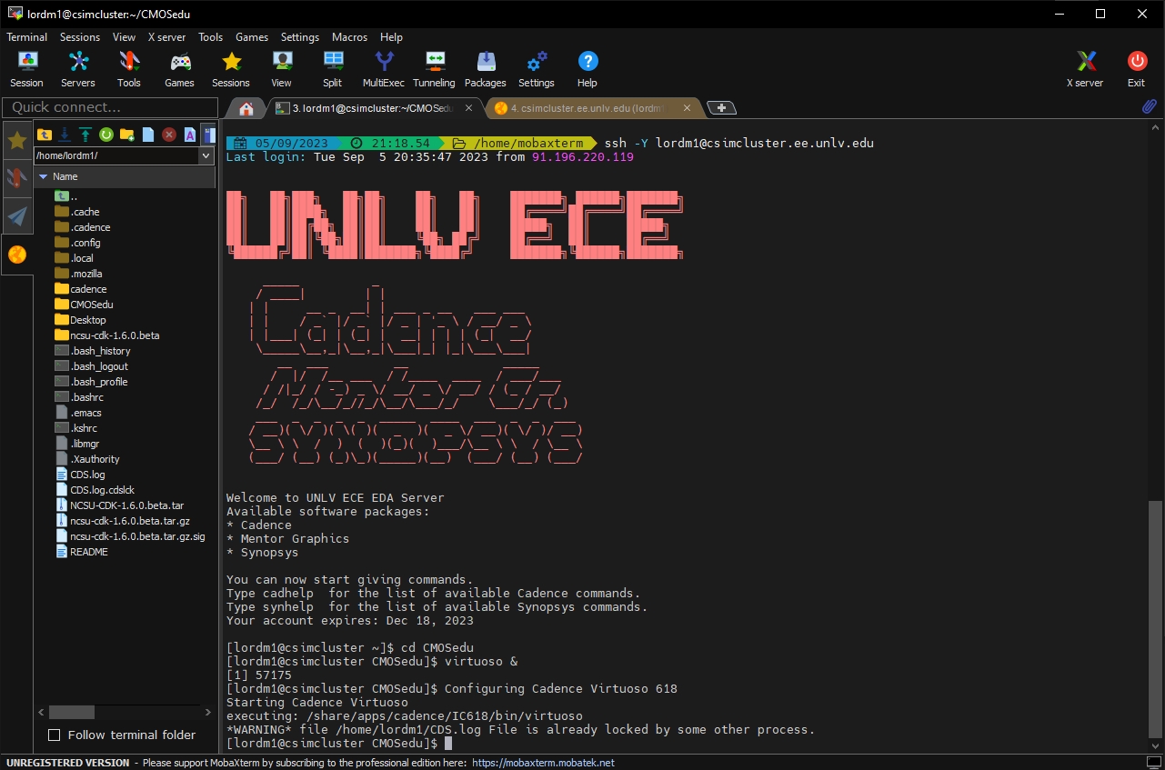Viewport: 1165px width, 770px height.
Task: Select the .Xauthority file
Action: 95,459
